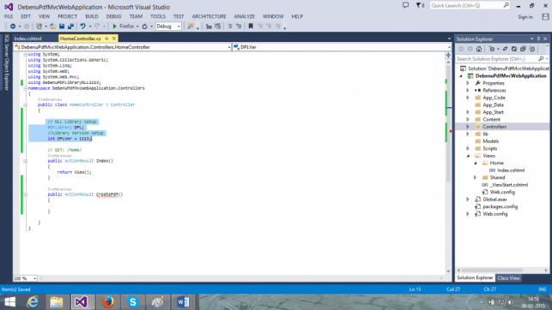Collapse the CreatePdf() method outline toggle

(26, 194)
